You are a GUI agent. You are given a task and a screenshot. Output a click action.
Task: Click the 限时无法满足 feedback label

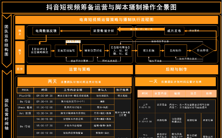point(110,61)
